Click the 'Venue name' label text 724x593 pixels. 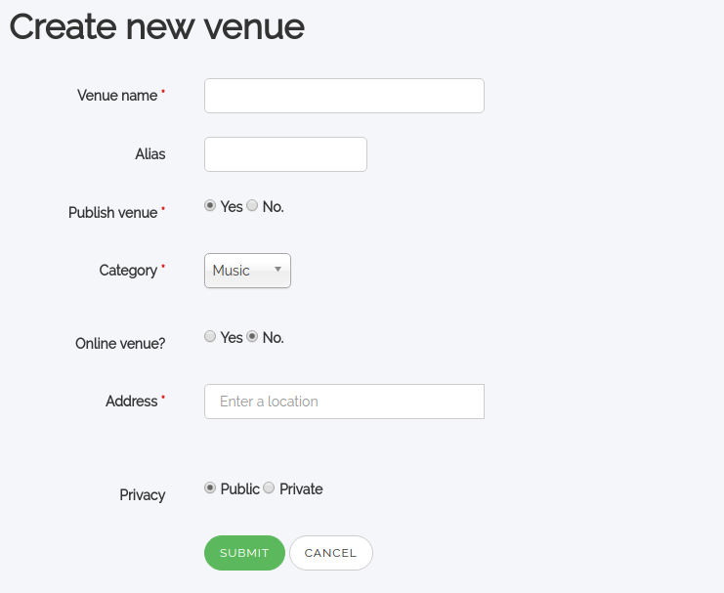point(117,96)
